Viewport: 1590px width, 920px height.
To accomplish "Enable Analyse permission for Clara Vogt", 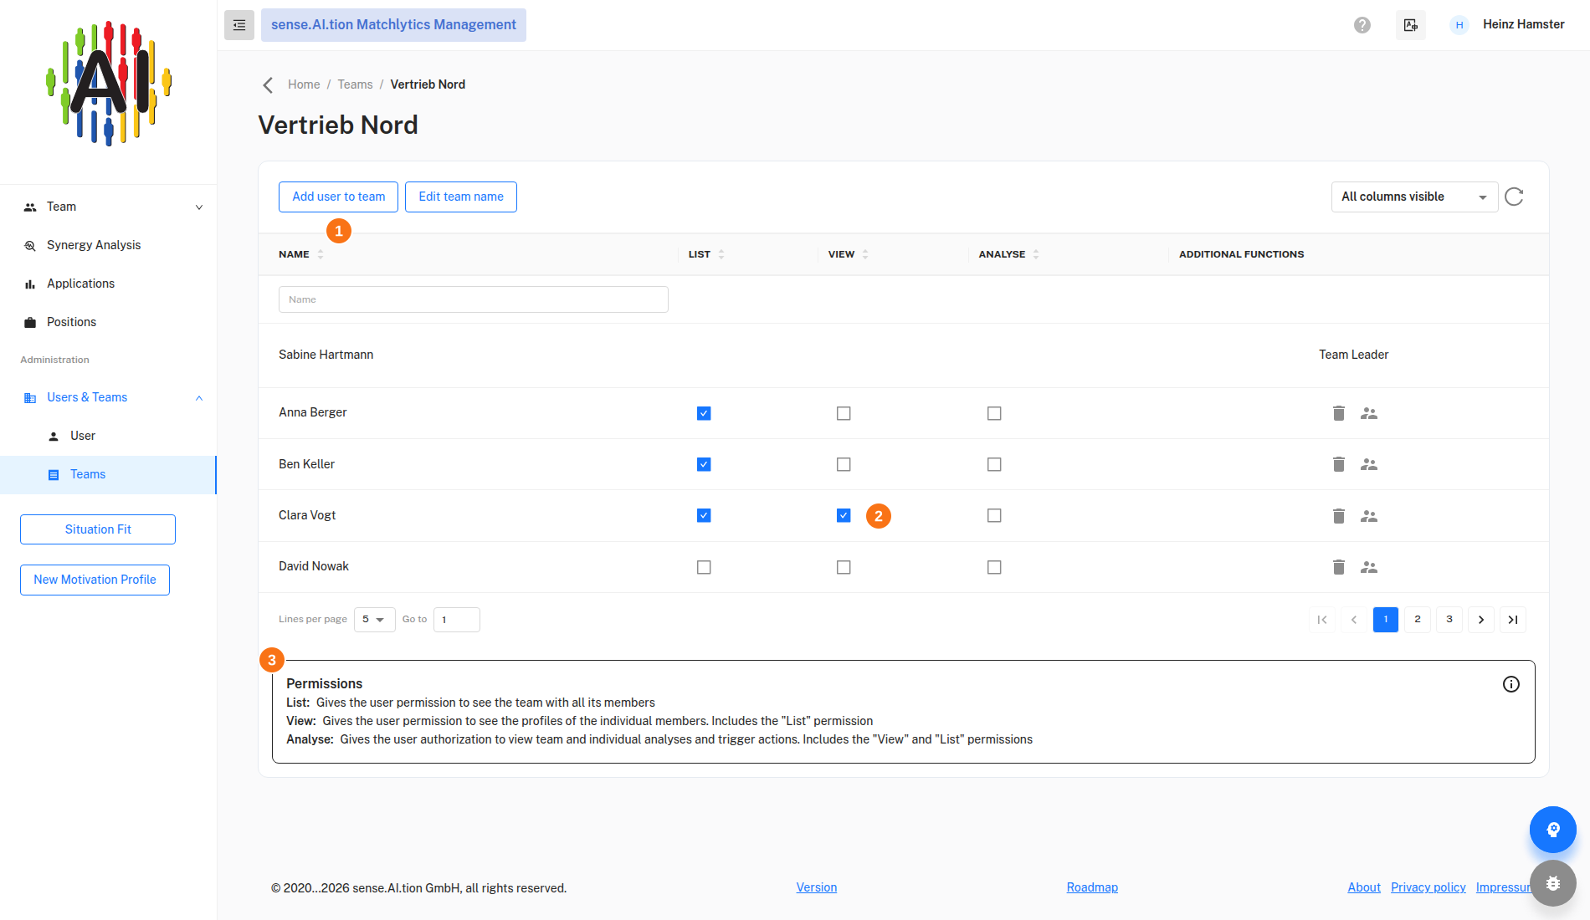I will click(x=994, y=515).
